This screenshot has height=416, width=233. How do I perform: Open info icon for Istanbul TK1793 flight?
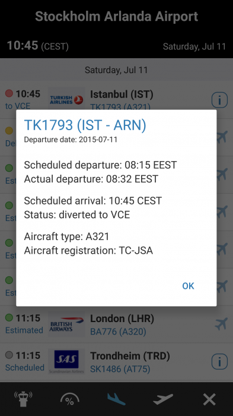point(219,100)
